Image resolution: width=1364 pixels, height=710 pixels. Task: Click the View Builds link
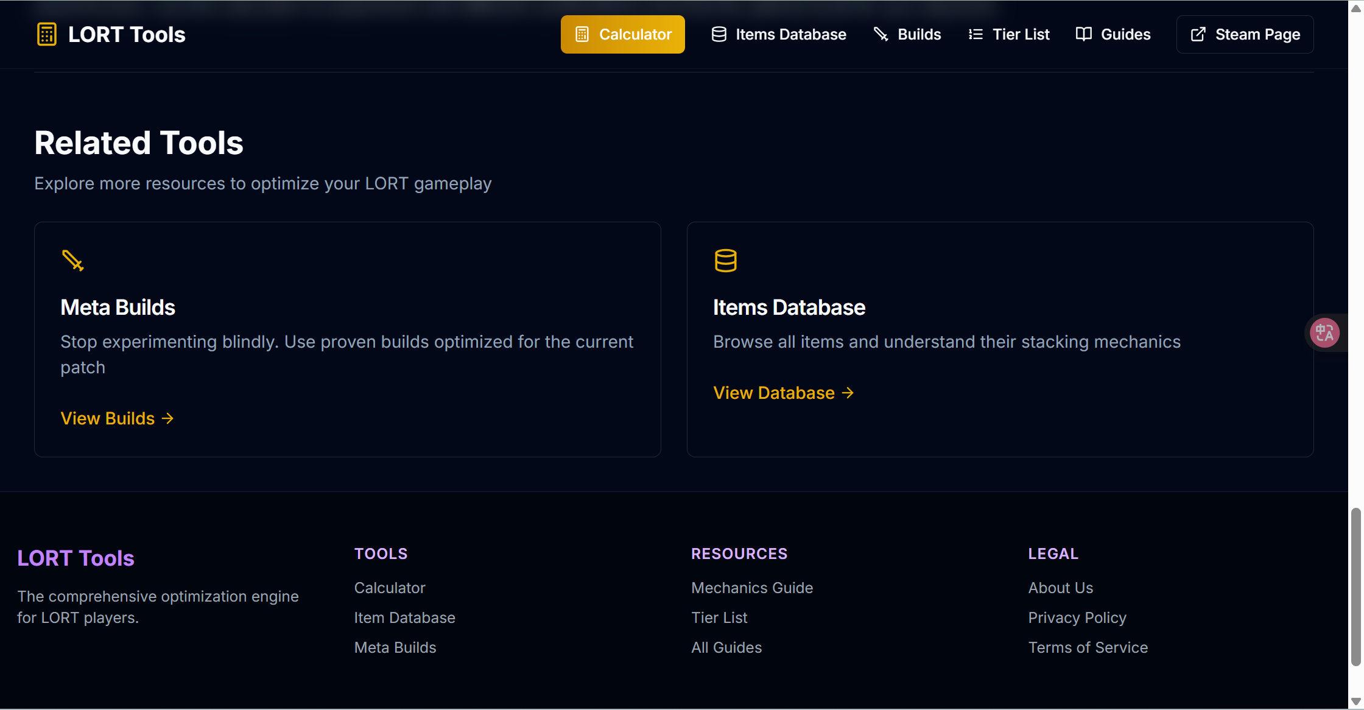[x=117, y=418]
